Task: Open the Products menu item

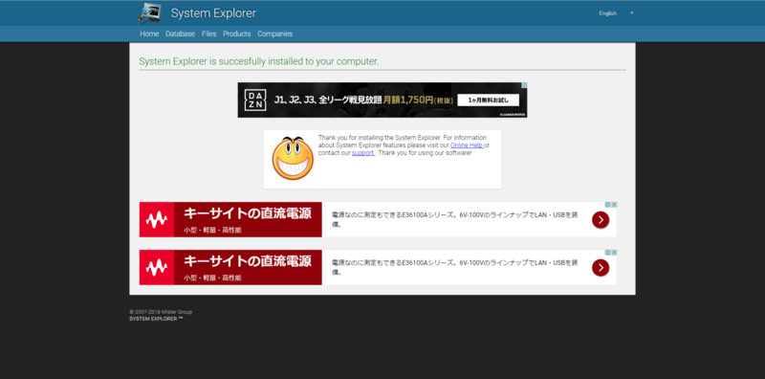Action: point(236,33)
